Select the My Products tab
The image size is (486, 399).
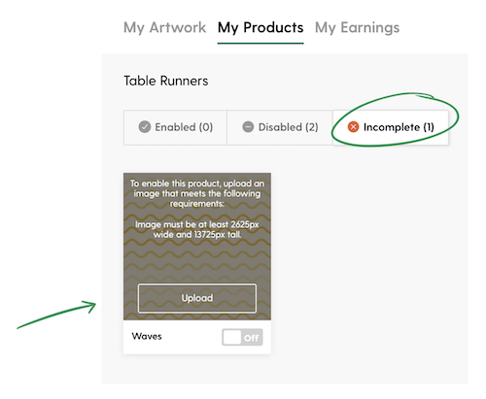(x=260, y=27)
